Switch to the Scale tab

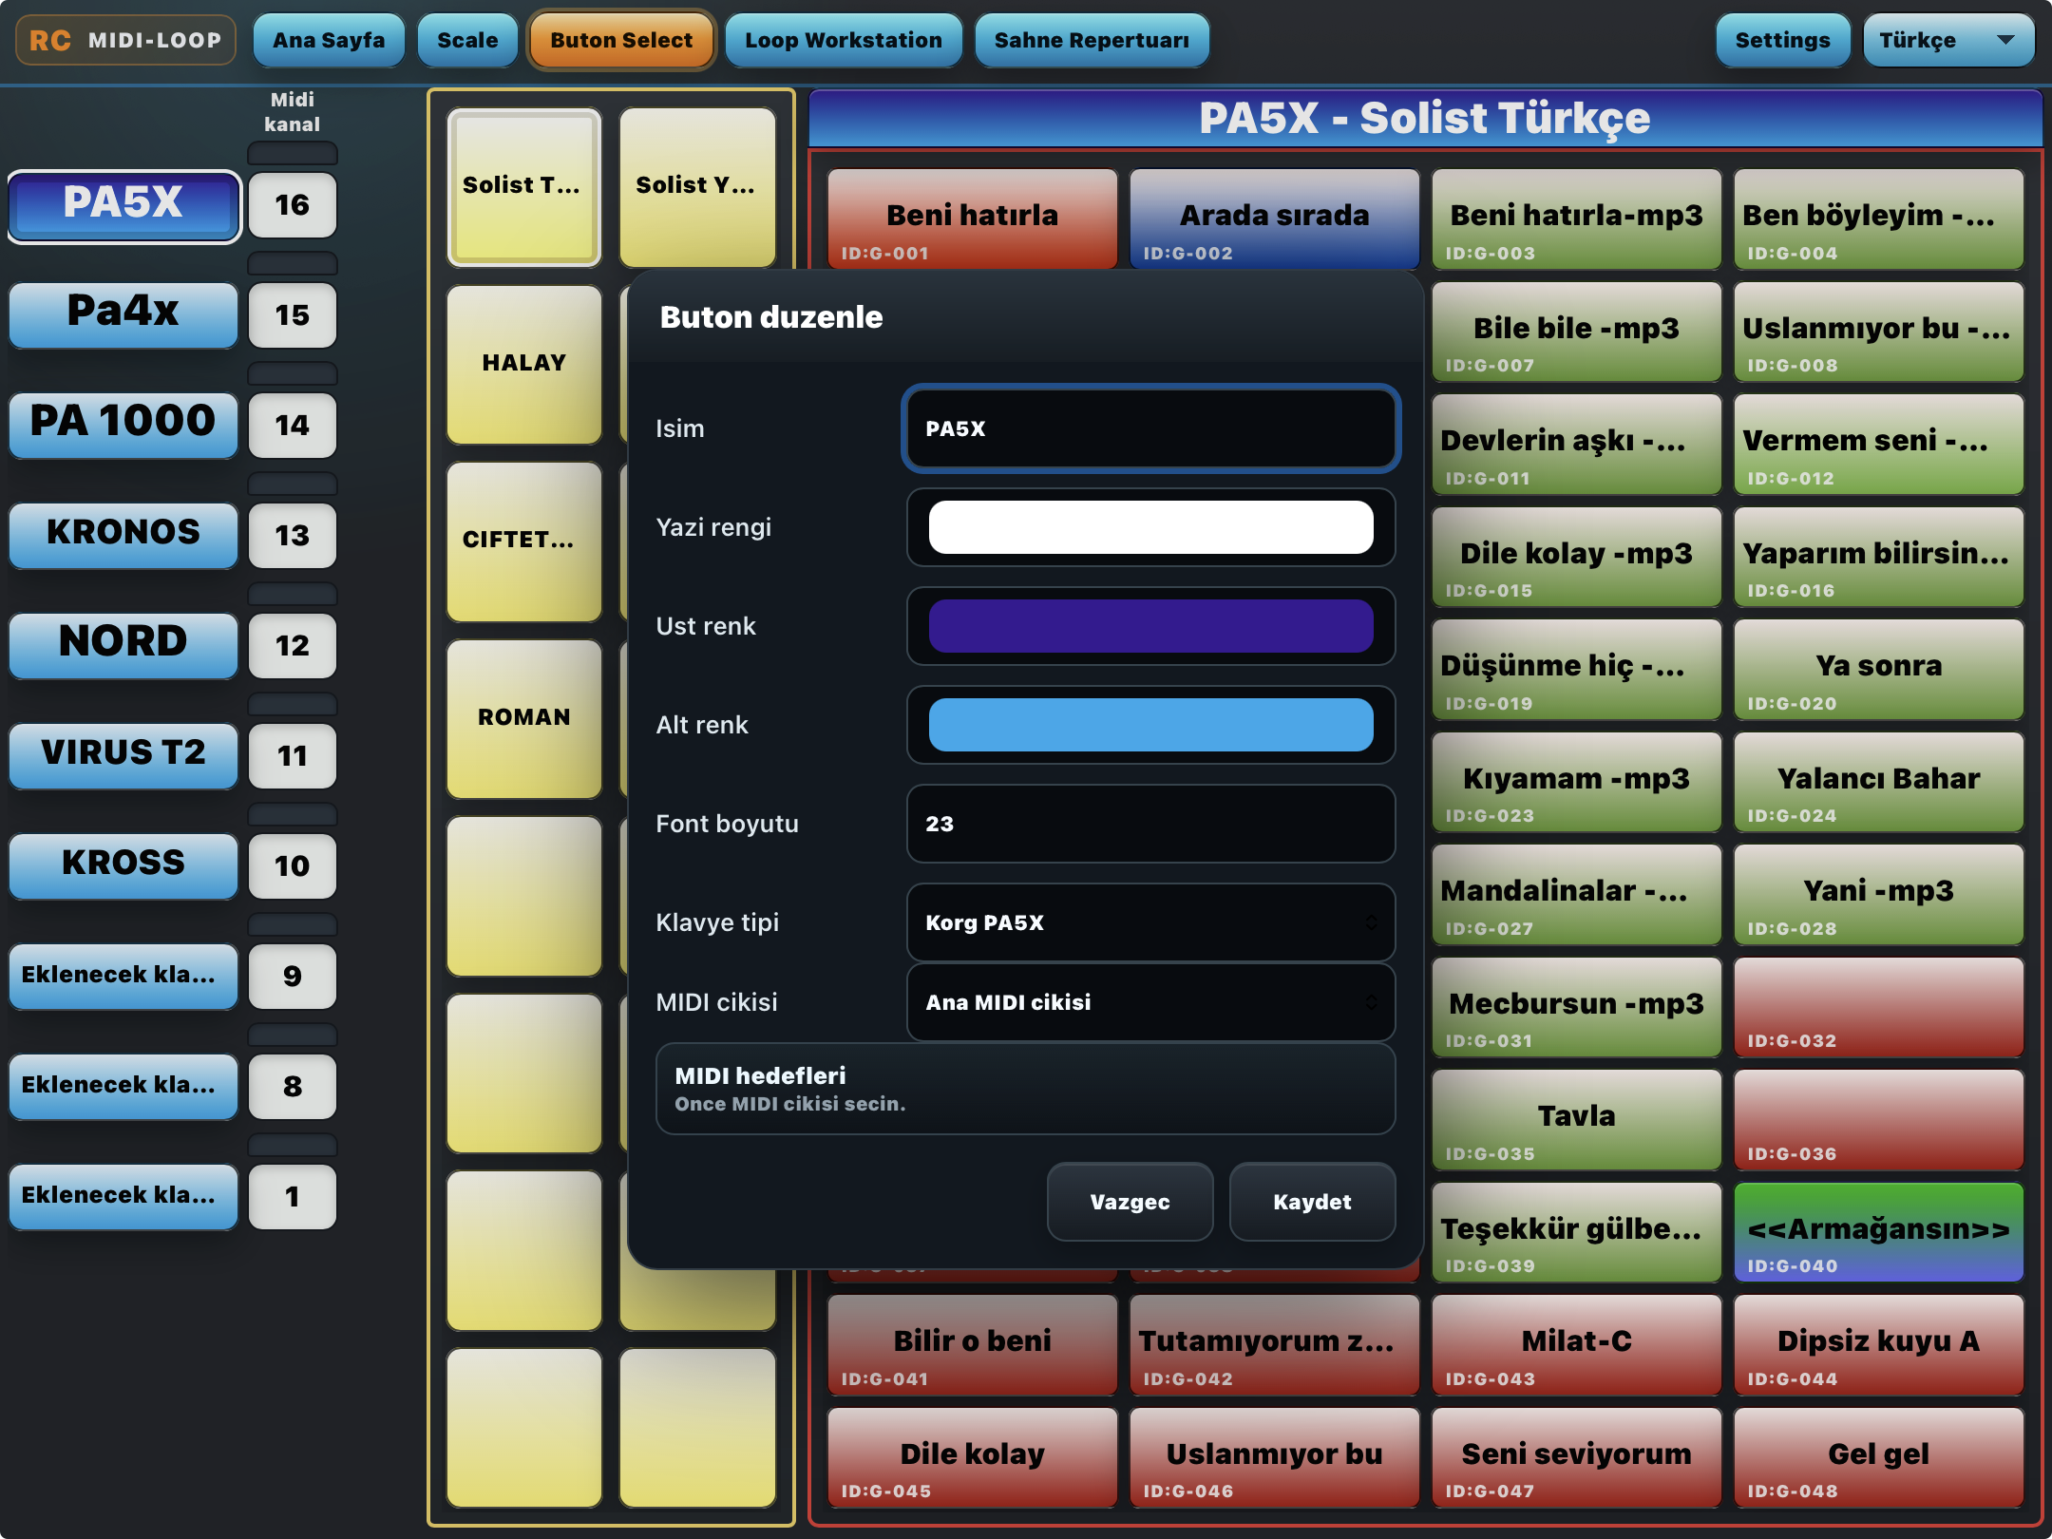click(x=467, y=41)
